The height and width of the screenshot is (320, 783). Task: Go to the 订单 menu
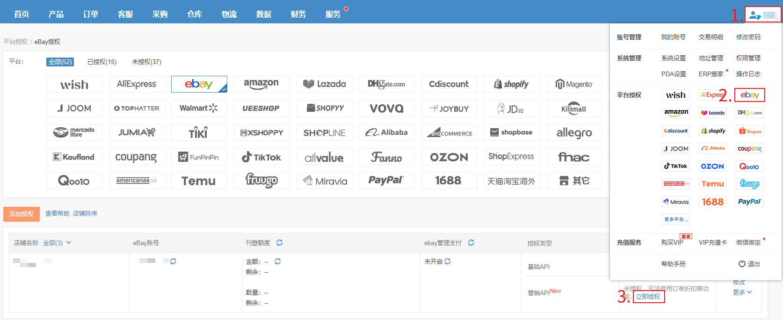tap(91, 14)
